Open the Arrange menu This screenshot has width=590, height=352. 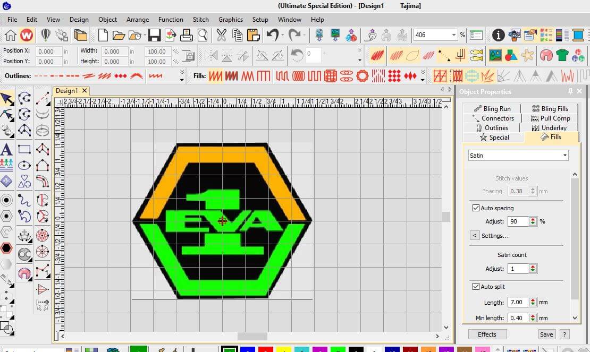[x=137, y=20]
